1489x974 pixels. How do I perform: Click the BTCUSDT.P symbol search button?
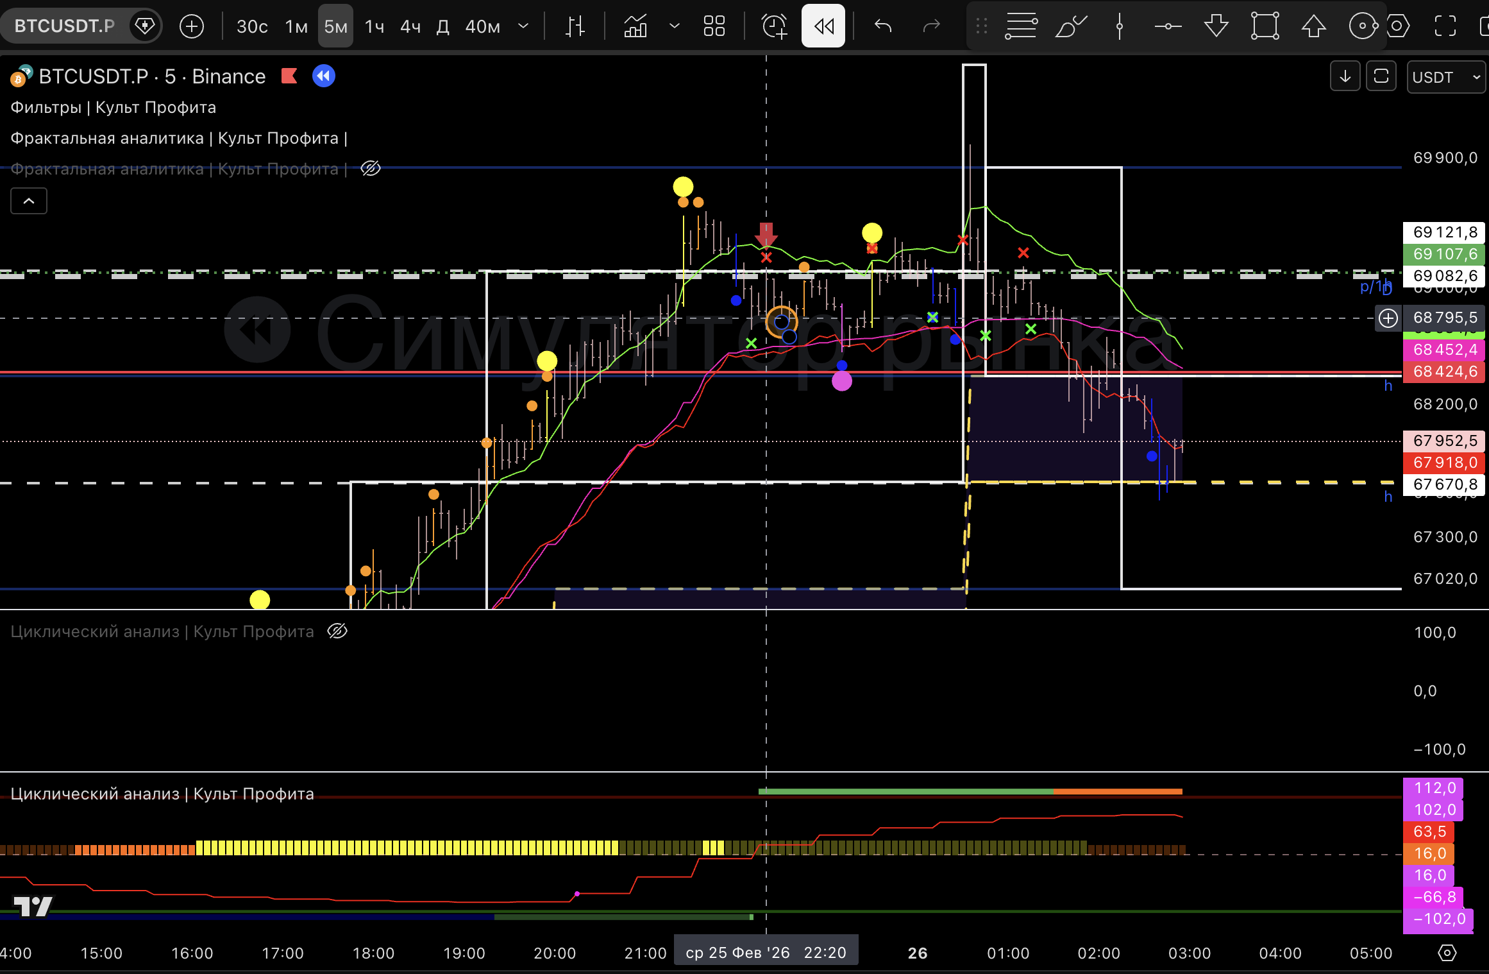coord(64,26)
